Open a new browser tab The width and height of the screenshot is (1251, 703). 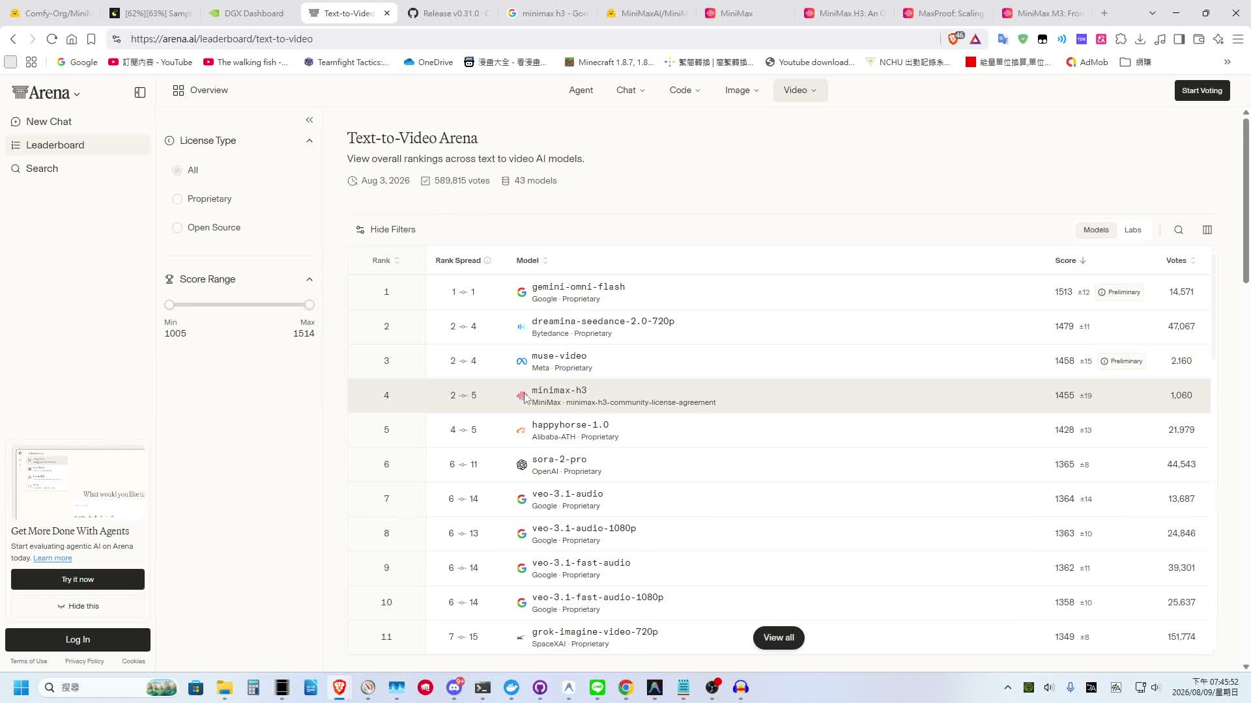pos(1104,13)
